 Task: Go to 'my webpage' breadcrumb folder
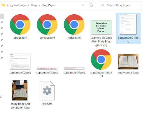point(18,5)
